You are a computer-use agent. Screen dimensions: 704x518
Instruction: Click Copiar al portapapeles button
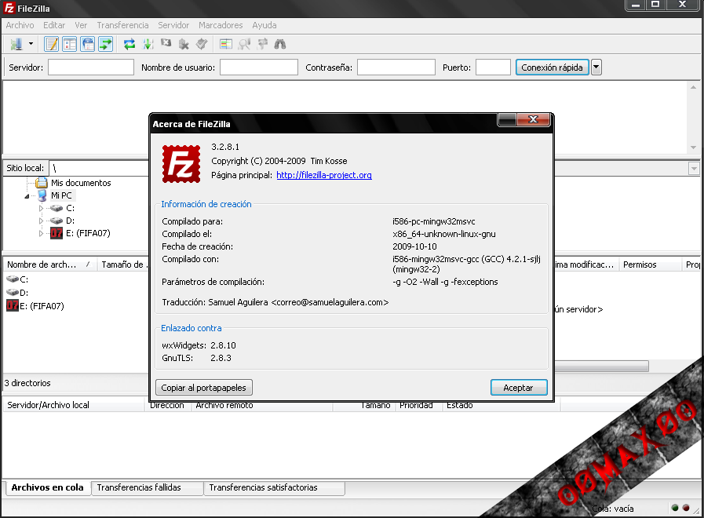tap(204, 388)
